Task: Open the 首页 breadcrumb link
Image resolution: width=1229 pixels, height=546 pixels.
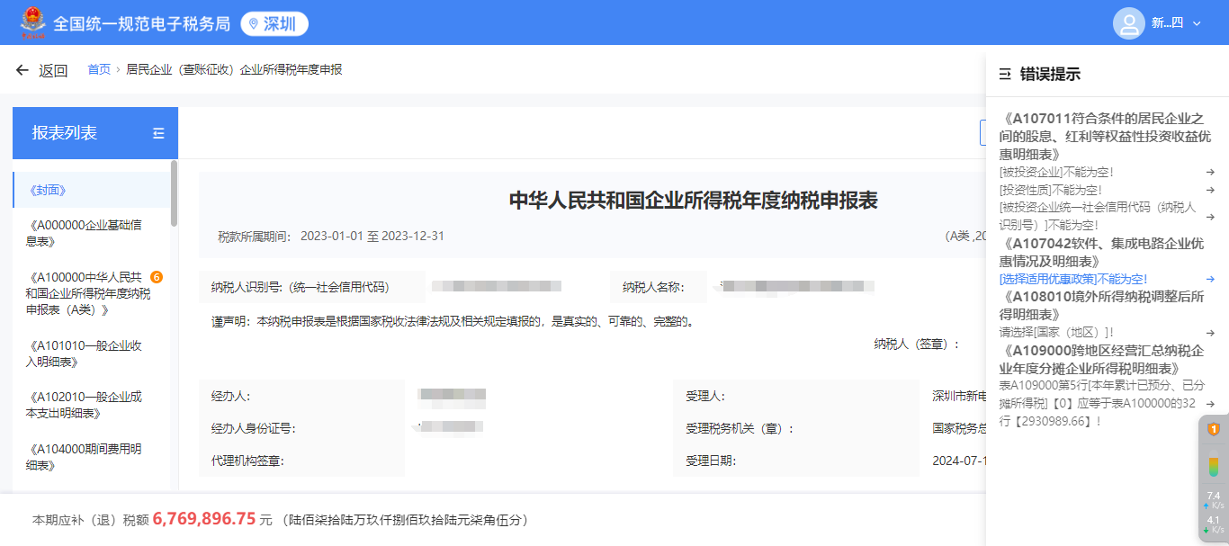Action: (99, 69)
